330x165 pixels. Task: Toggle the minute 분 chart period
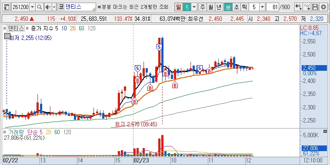(228, 7)
